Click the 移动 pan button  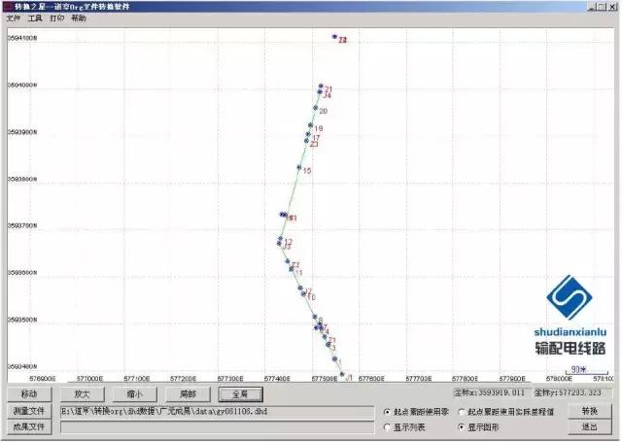click(29, 394)
